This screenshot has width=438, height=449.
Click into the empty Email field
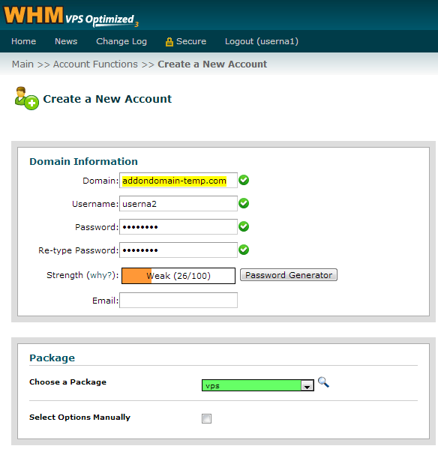[x=178, y=300]
